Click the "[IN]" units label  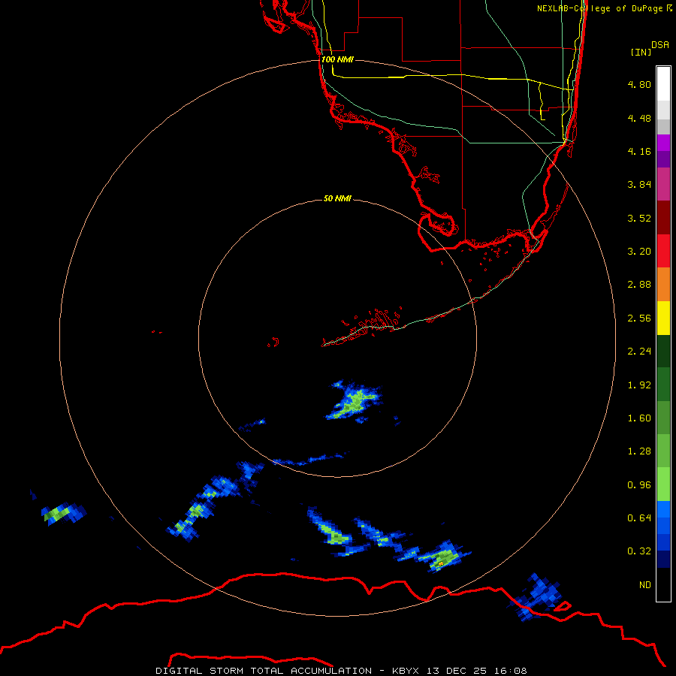click(x=641, y=52)
